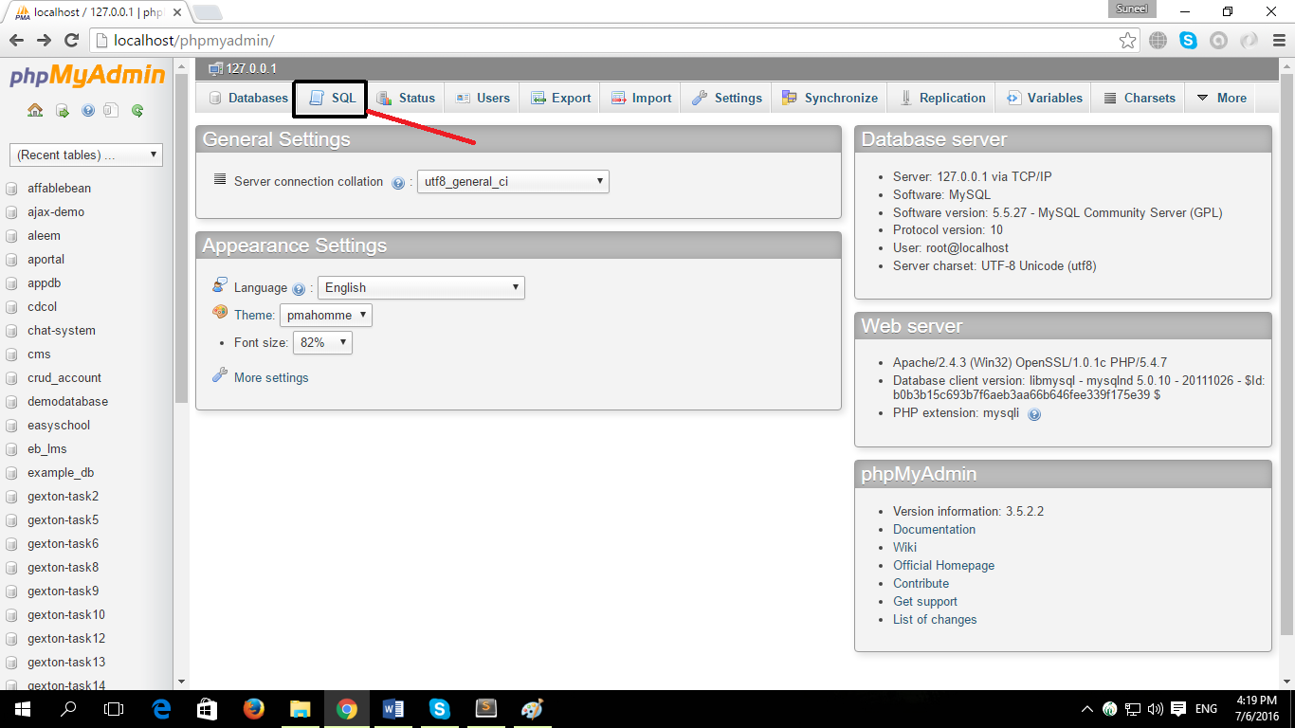
Task: Open phpMyAdmin documentation via question mark icon
Action: [x=87, y=110]
